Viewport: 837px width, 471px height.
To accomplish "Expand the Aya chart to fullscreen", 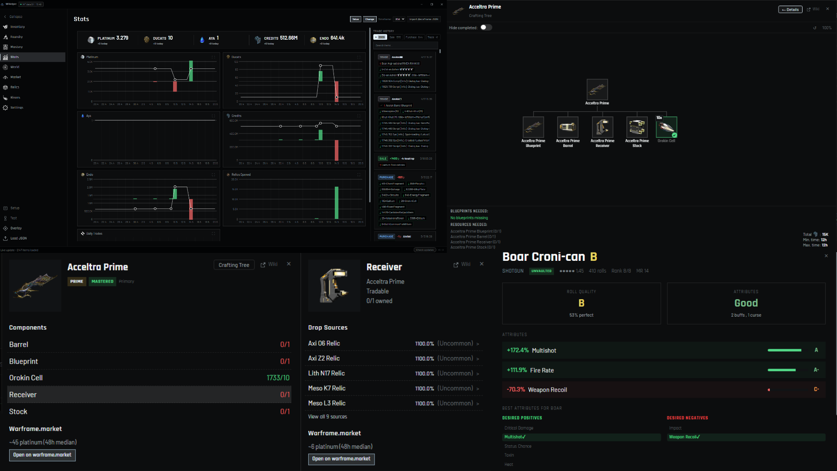I will point(213,116).
